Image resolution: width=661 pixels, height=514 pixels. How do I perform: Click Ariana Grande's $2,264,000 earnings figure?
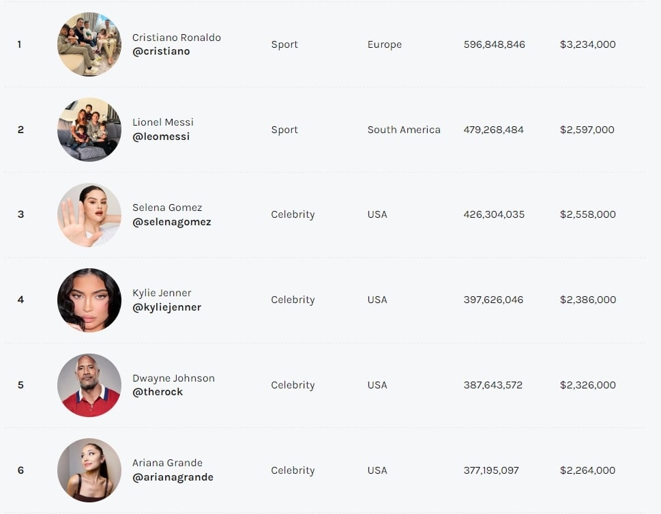588,470
